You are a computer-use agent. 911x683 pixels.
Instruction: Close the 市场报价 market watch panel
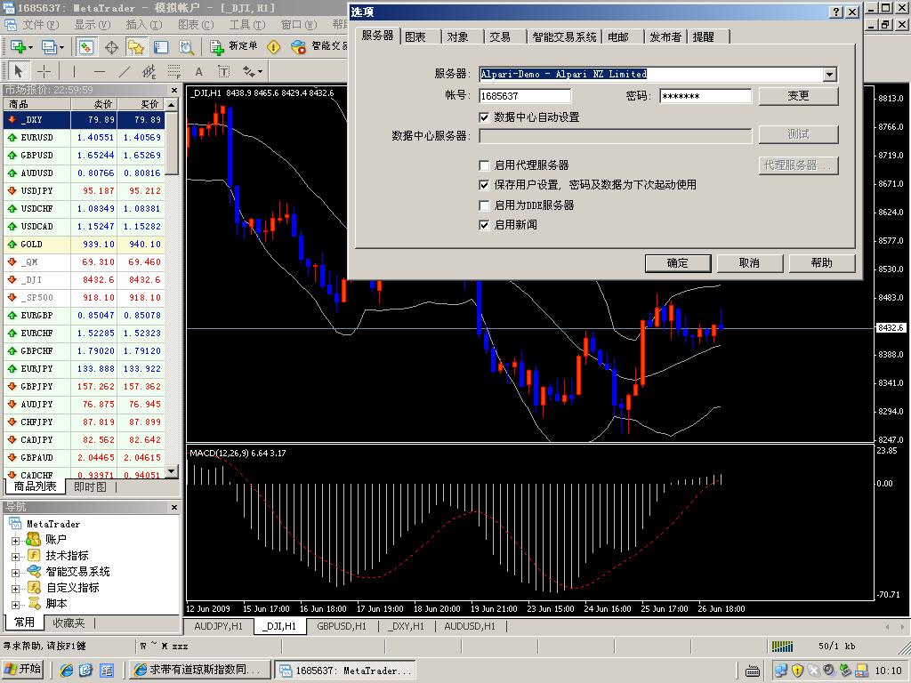click(173, 90)
